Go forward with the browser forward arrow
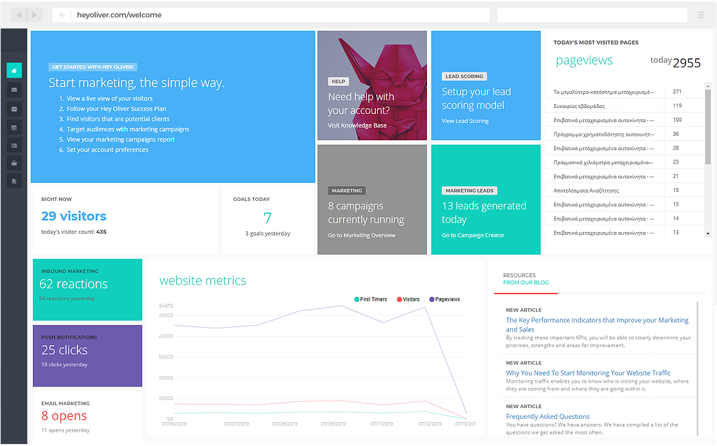The height and width of the screenshot is (446, 717). coord(35,15)
